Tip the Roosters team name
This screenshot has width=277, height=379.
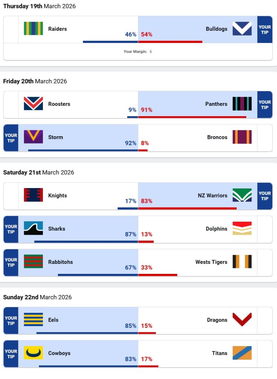click(x=59, y=104)
